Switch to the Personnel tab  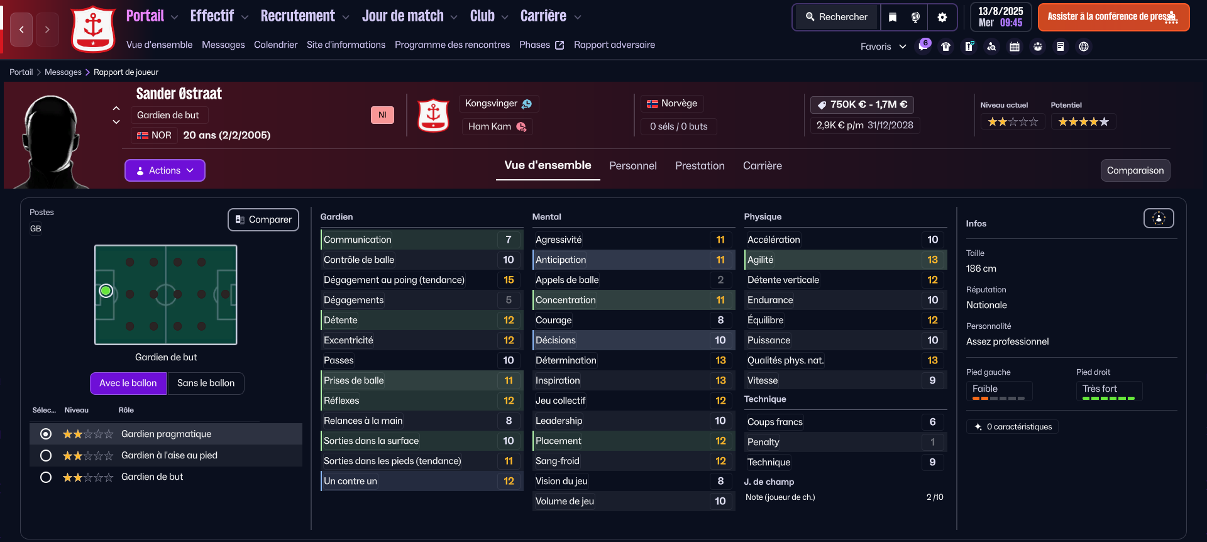[x=632, y=166]
